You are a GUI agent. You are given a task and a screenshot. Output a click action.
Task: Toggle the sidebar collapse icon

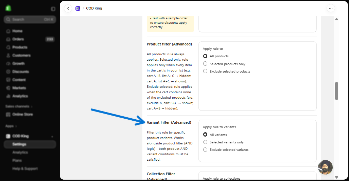point(53,9)
